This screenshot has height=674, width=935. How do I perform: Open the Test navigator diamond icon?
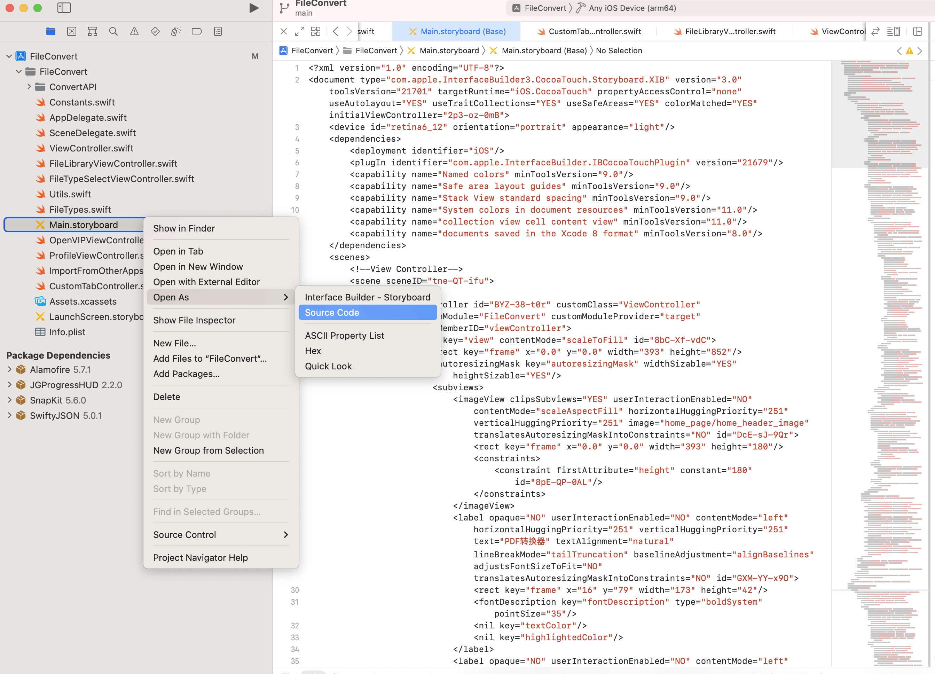(155, 31)
